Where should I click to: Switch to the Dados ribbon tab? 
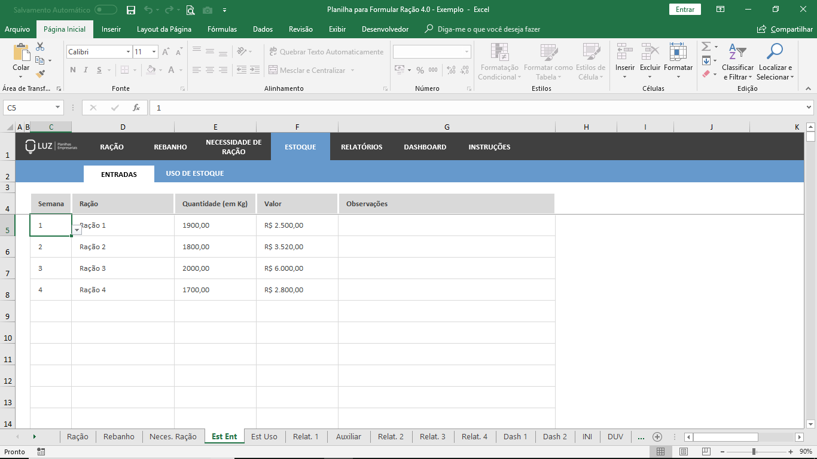[x=263, y=29]
